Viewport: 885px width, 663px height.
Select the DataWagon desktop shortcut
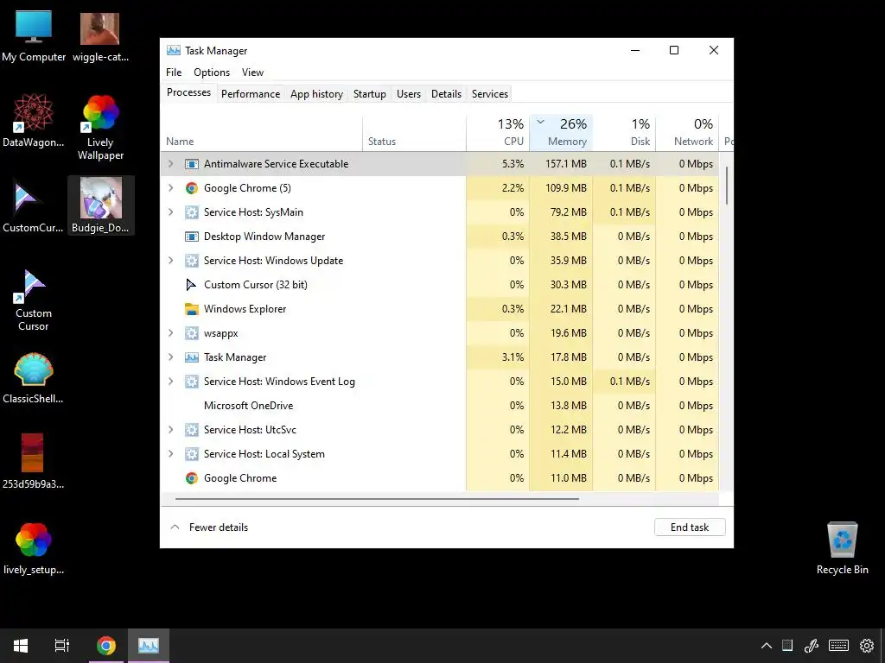point(34,121)
